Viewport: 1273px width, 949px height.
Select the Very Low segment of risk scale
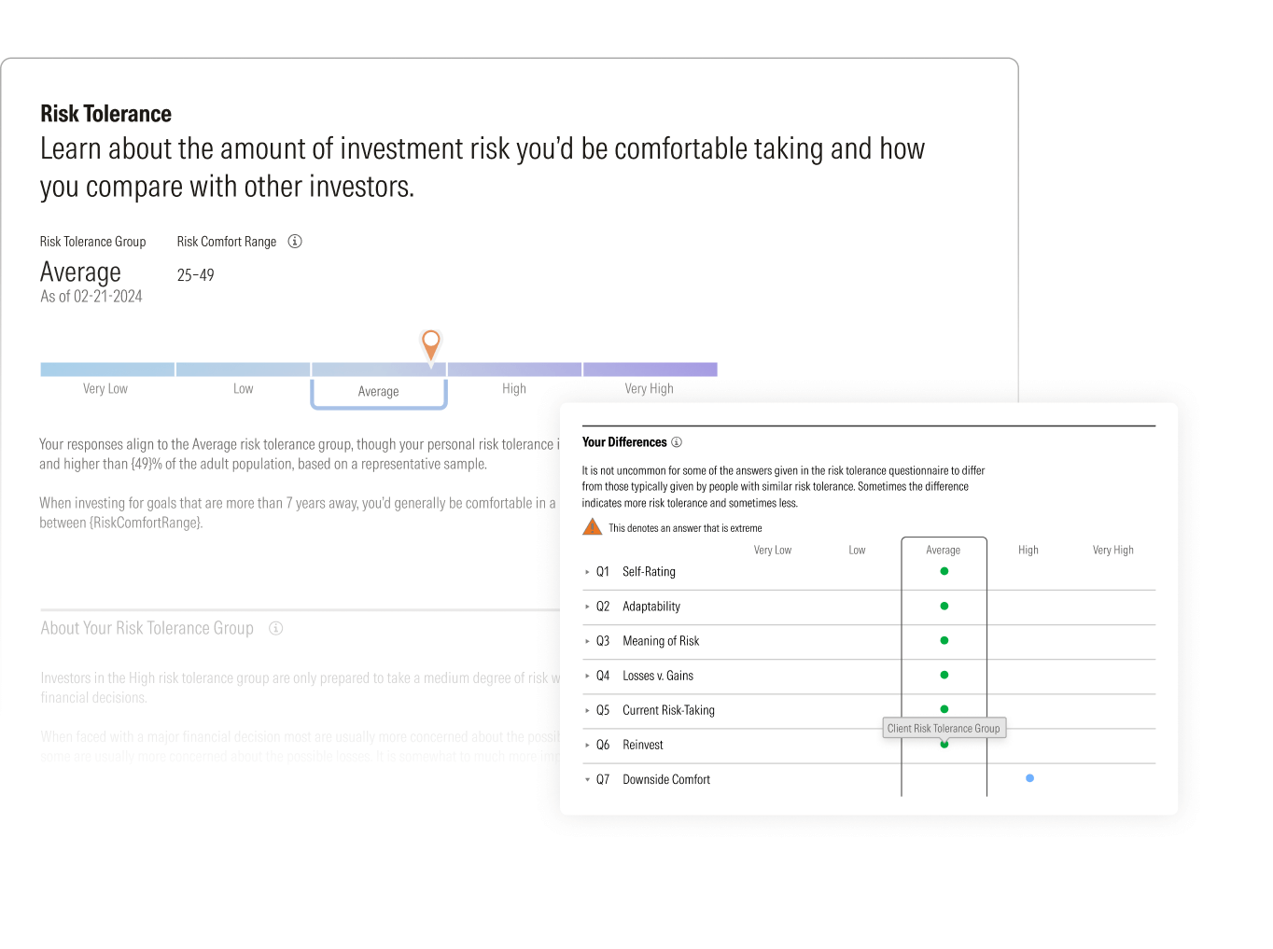pyautogui.click(x=106, y=370)
